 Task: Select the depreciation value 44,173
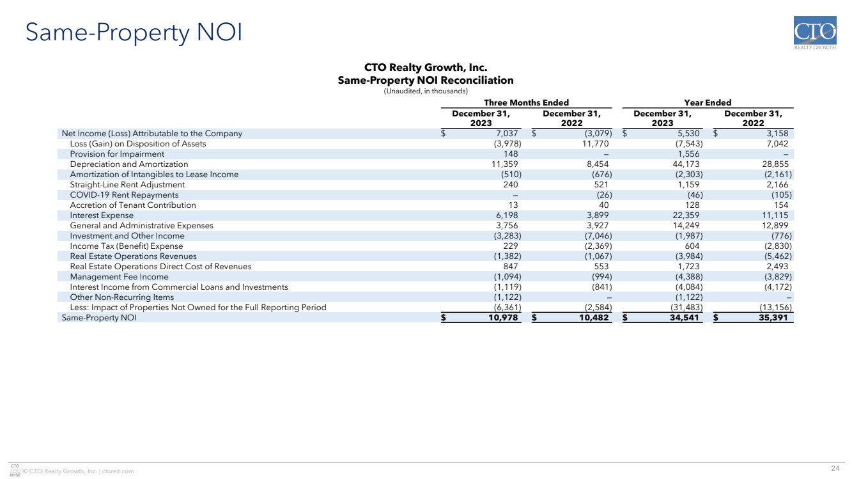685,164
